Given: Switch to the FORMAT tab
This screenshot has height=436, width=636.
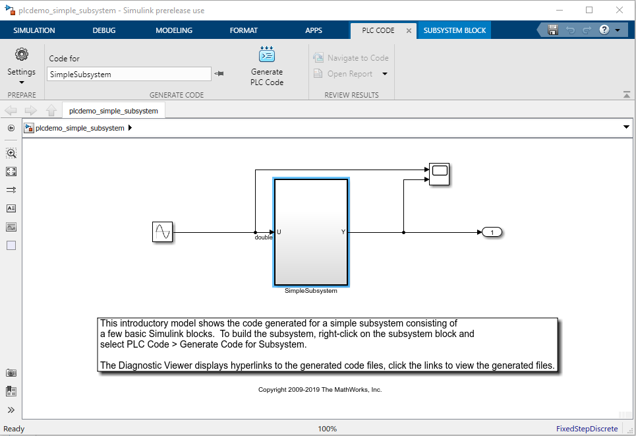Looking at the screenshot, I should click(x=243, y=30).
